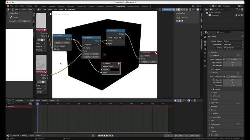250x140 pixels.
Task: Click the World properties tab icon
Action: (x=205, y=56)
